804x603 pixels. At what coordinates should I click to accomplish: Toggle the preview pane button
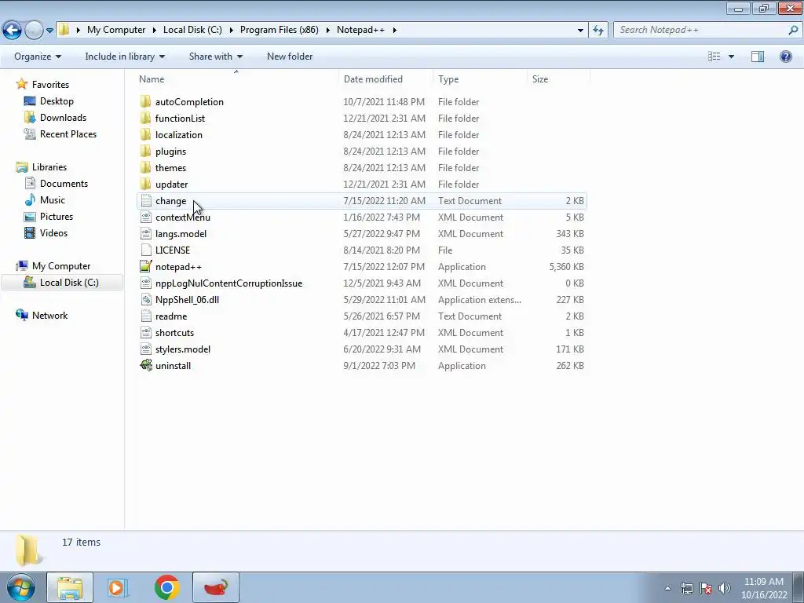pyautogui.click(x=758, y=57)
